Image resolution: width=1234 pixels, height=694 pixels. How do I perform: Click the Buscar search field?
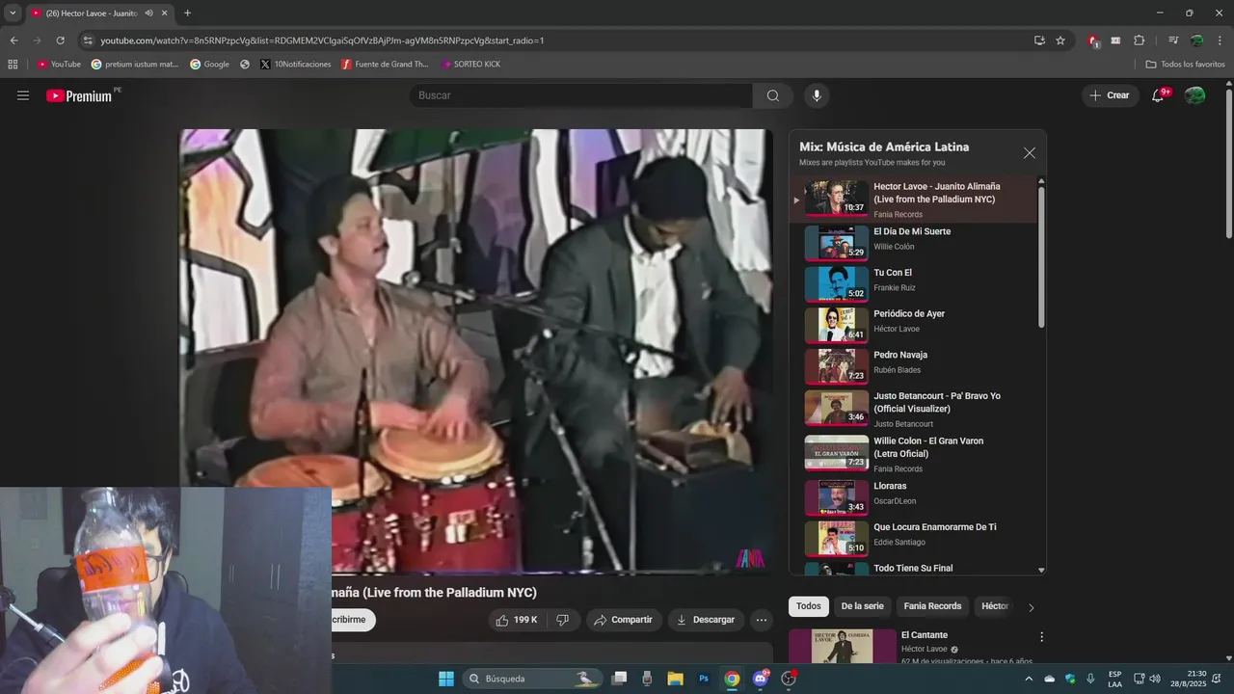580,95
